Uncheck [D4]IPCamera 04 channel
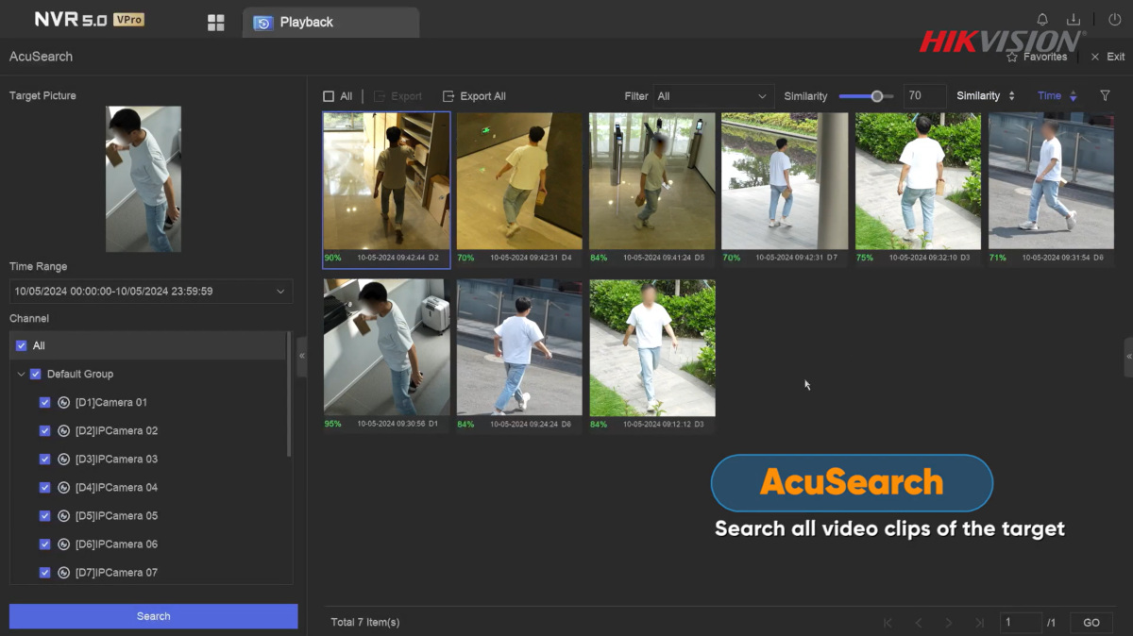 click(x=45, y=488)
